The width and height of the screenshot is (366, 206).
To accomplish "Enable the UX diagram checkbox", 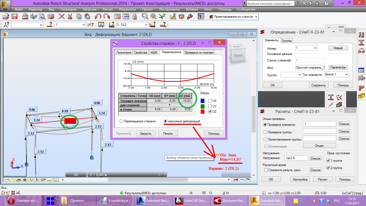I will [x=210, y=101].
